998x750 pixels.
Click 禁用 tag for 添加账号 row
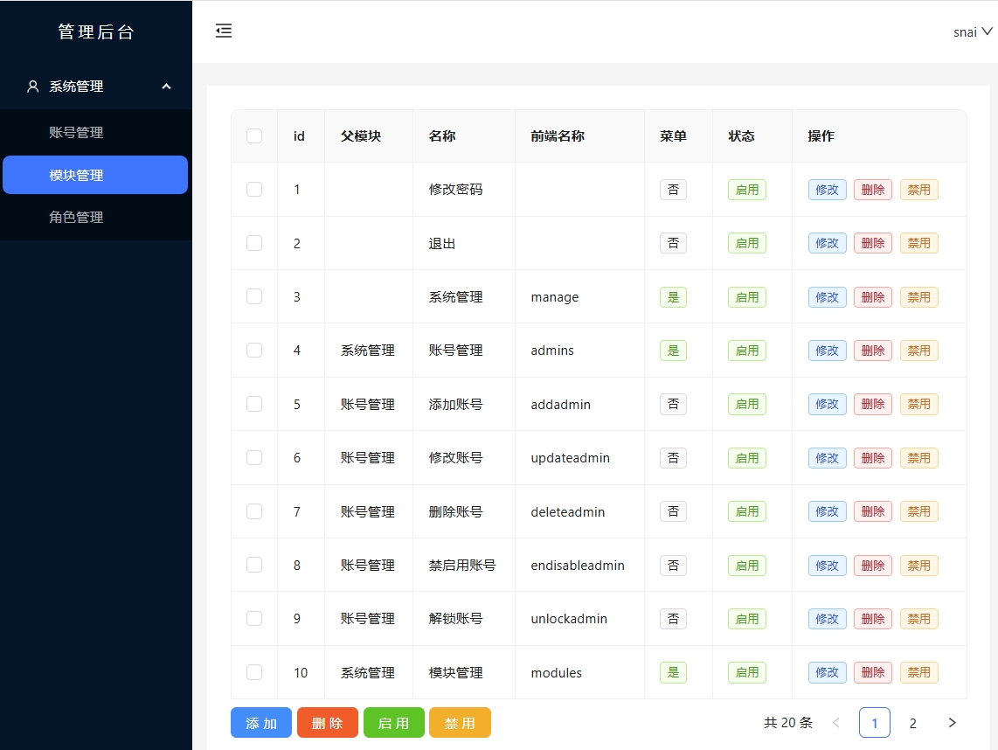(x=918, y=404)
